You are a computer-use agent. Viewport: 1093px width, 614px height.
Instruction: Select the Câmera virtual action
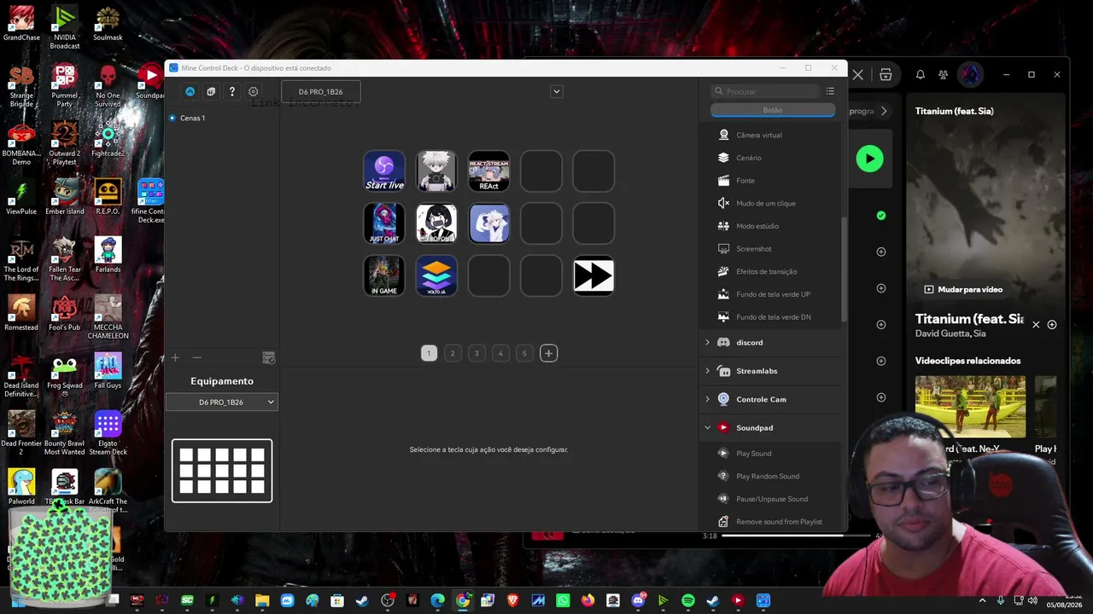[770, 135]
